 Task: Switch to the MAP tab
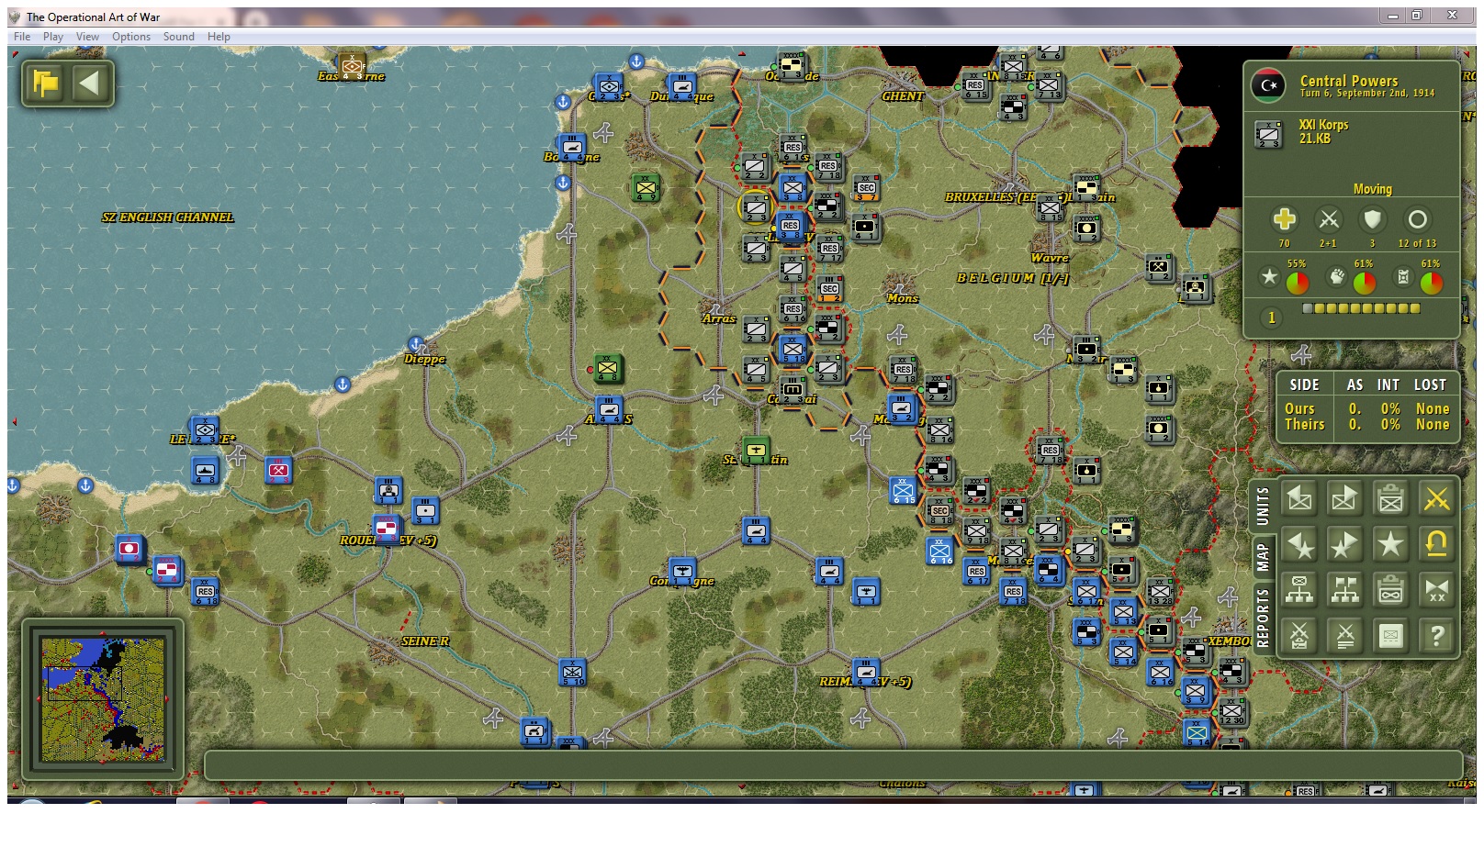point(1262,557)
